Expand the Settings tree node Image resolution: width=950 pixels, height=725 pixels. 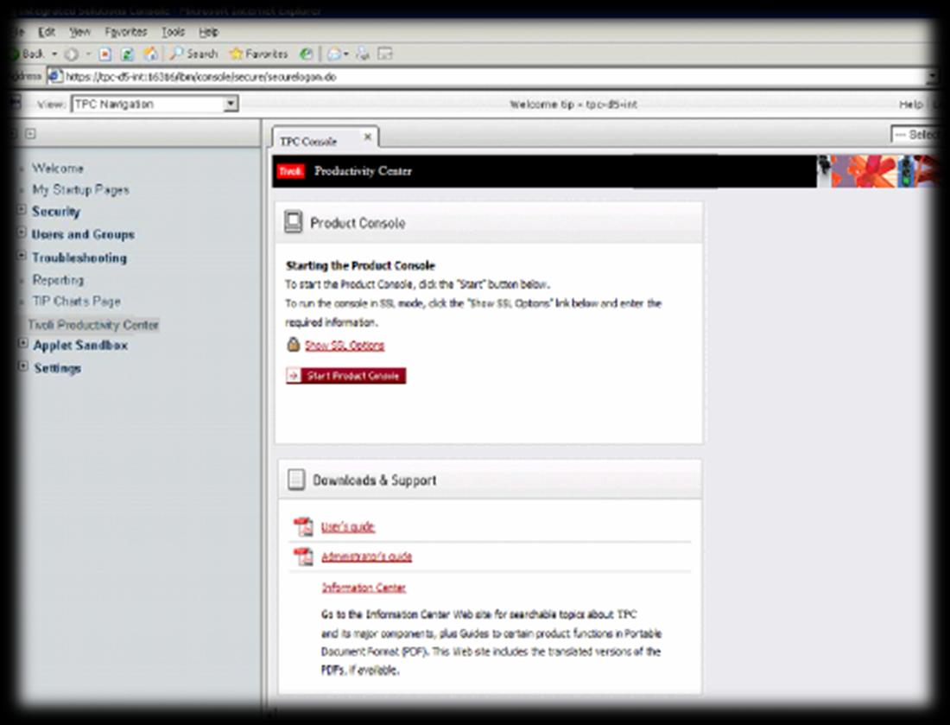(x=23, y=366)
